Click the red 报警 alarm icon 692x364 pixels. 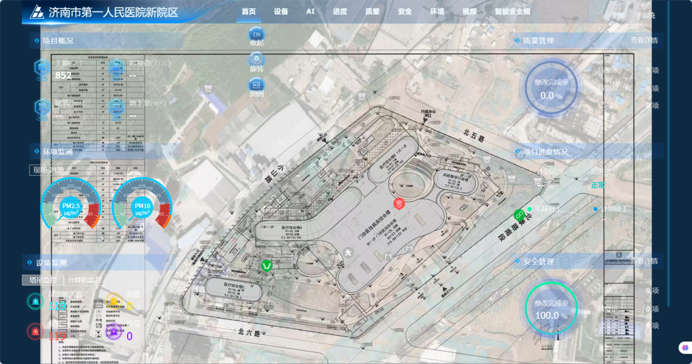point(35,331)
